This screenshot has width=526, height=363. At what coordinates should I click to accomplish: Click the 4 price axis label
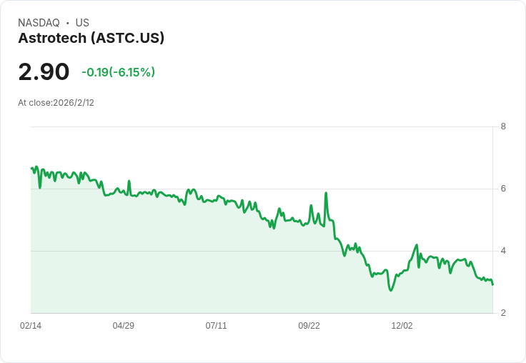[503, 251]
